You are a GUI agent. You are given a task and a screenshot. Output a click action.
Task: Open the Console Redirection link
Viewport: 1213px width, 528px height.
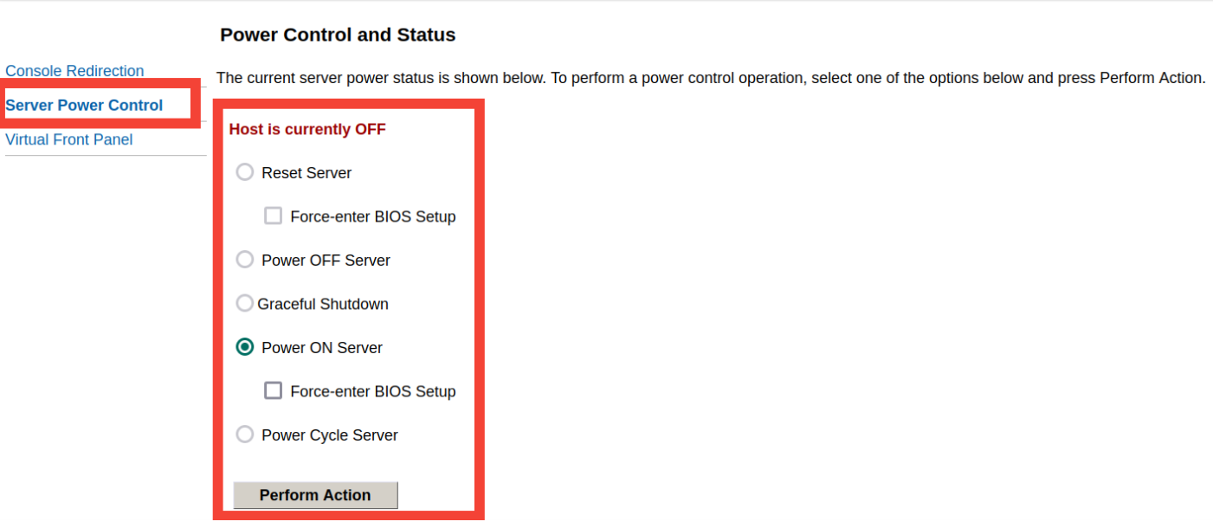(x=74, y=71)
